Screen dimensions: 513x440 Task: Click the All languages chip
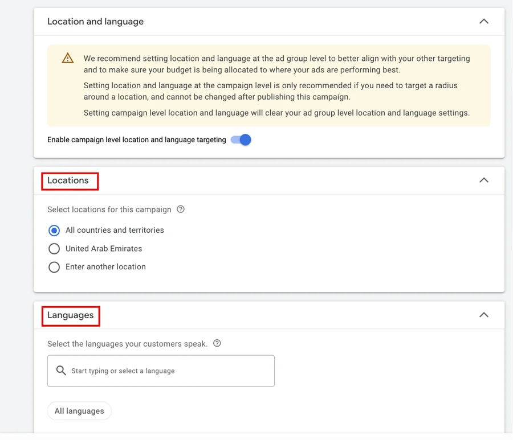tap(79, 411)
